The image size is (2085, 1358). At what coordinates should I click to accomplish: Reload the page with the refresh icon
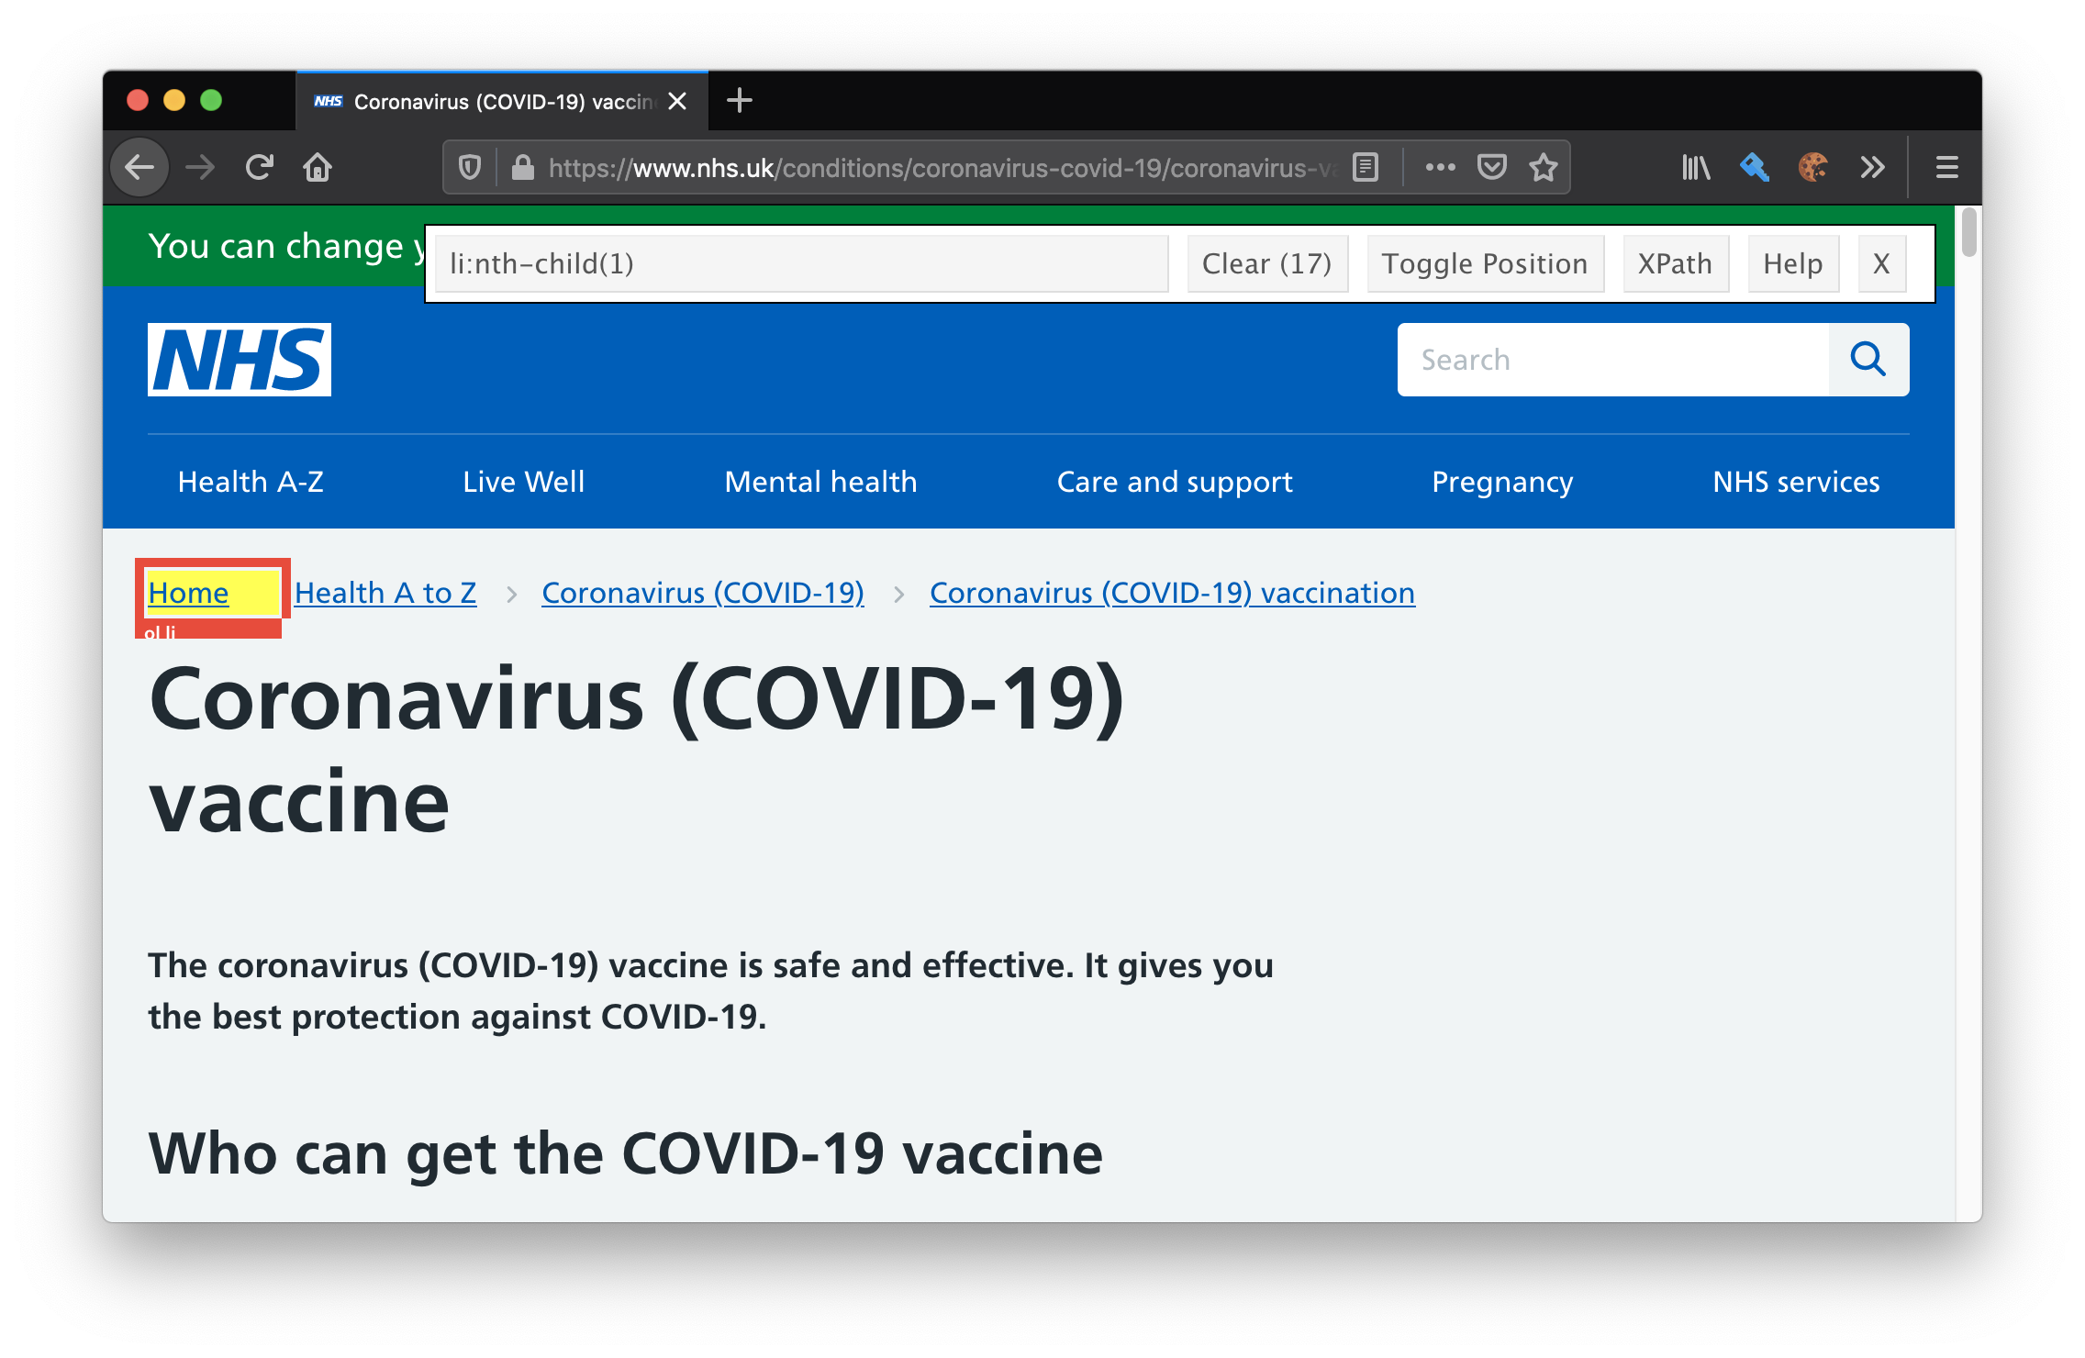(259, 168)
